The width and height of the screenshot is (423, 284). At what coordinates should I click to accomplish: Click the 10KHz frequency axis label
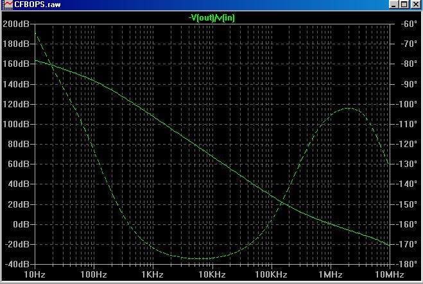point(212,274)
